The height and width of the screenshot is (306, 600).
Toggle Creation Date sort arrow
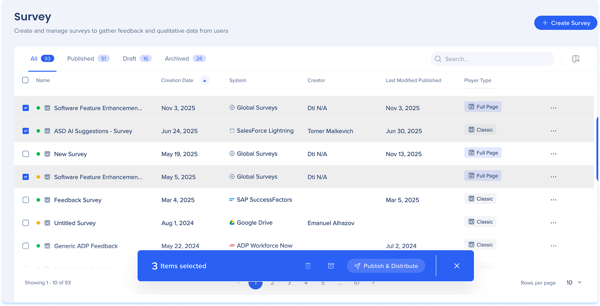(x=204, y=80)
